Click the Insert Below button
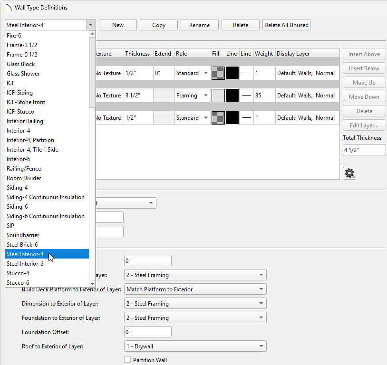Image resolution: width=387 pixels, height=365 pixels. pyautogui.click(x=364, y=68)
